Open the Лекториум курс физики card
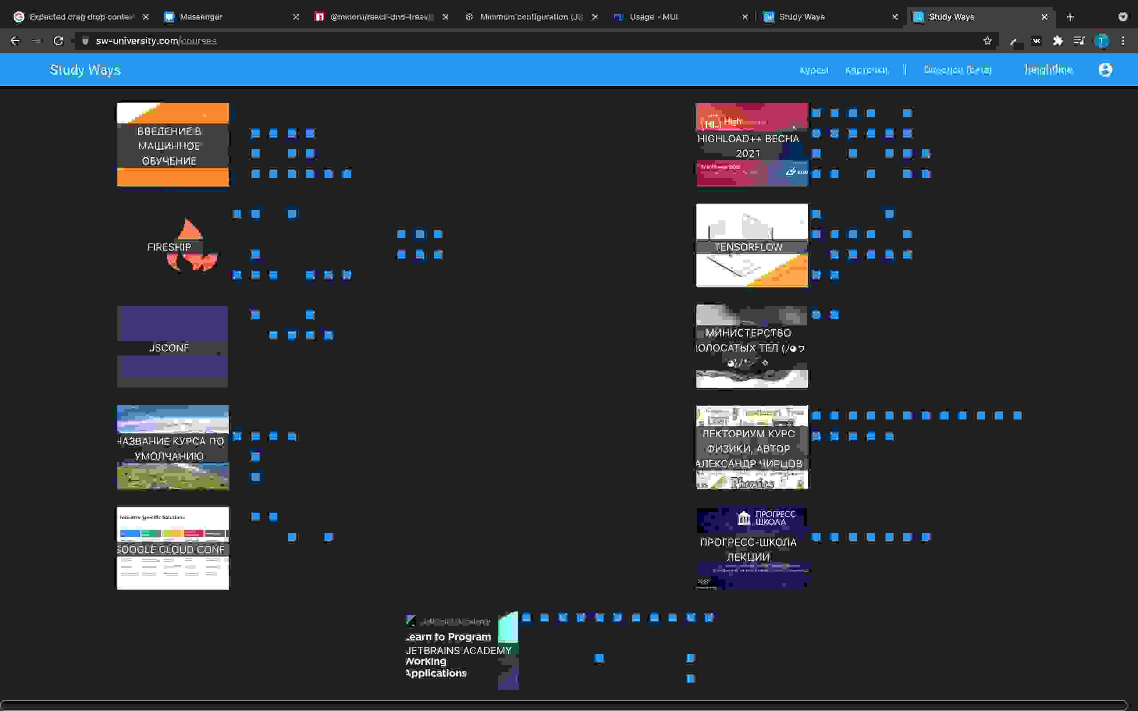 [752, 447]
